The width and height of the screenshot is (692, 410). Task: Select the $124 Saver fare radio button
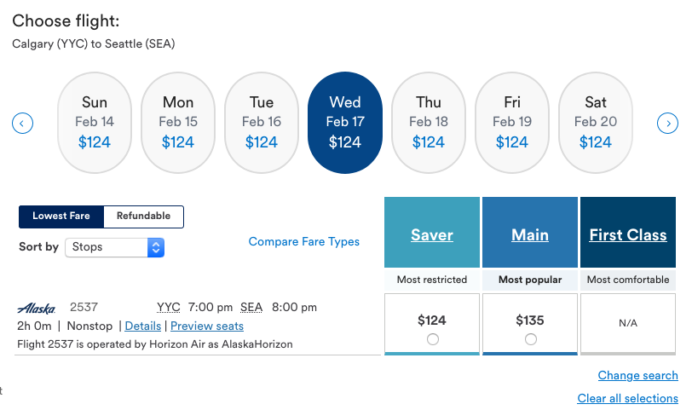(x=432, y=339)
